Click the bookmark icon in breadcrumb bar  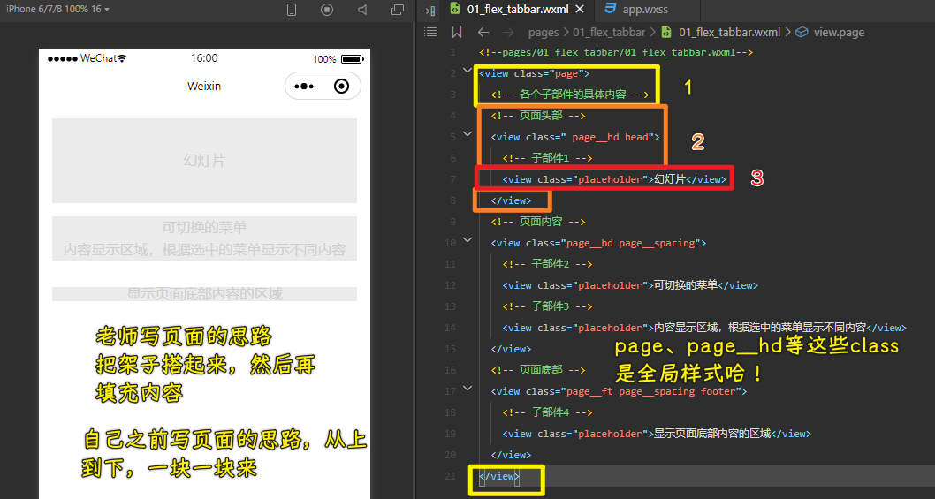[458, 32]
